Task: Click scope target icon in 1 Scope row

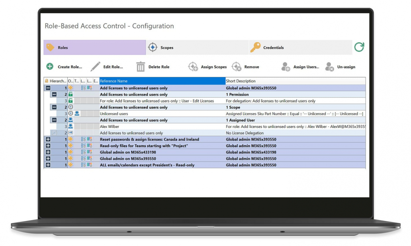Action: 70,107
